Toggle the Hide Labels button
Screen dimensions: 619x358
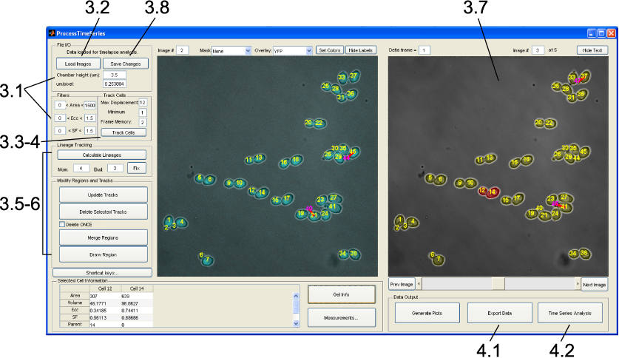[x=361, y=50]
